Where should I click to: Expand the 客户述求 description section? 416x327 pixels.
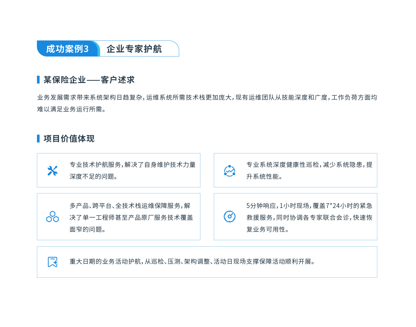[208, 104]
